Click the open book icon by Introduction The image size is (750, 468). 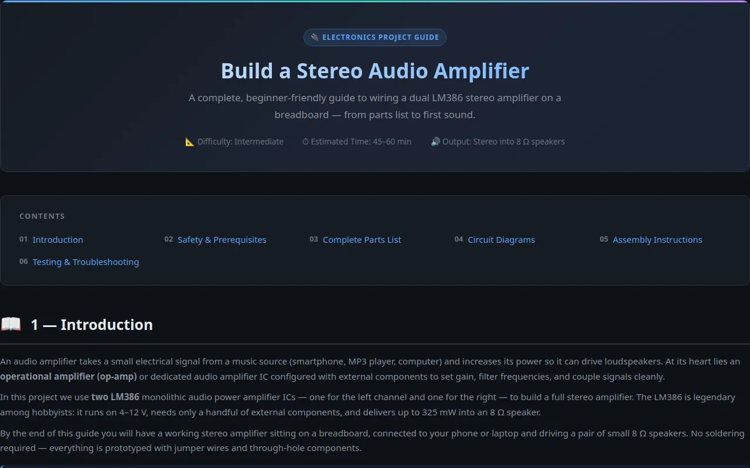click(11, 324)
